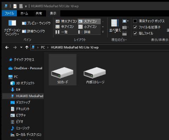Open ローカル ディスク (C:) in sidebar
This screenshot has height=140, width=169.
pos(26,135)
